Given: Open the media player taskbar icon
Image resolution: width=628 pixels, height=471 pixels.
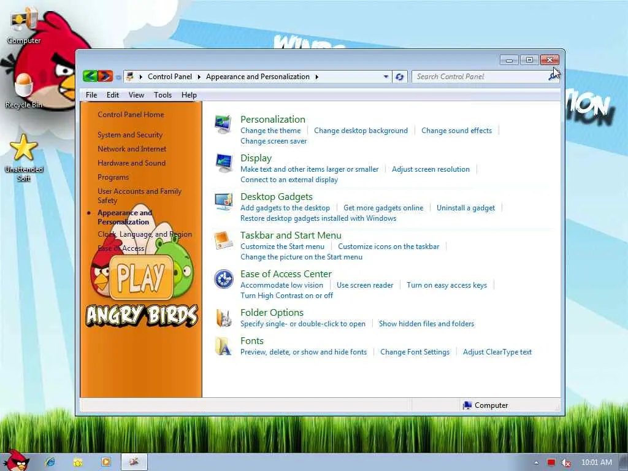Looking at the screenshot, I should click(x=105, y=462).
